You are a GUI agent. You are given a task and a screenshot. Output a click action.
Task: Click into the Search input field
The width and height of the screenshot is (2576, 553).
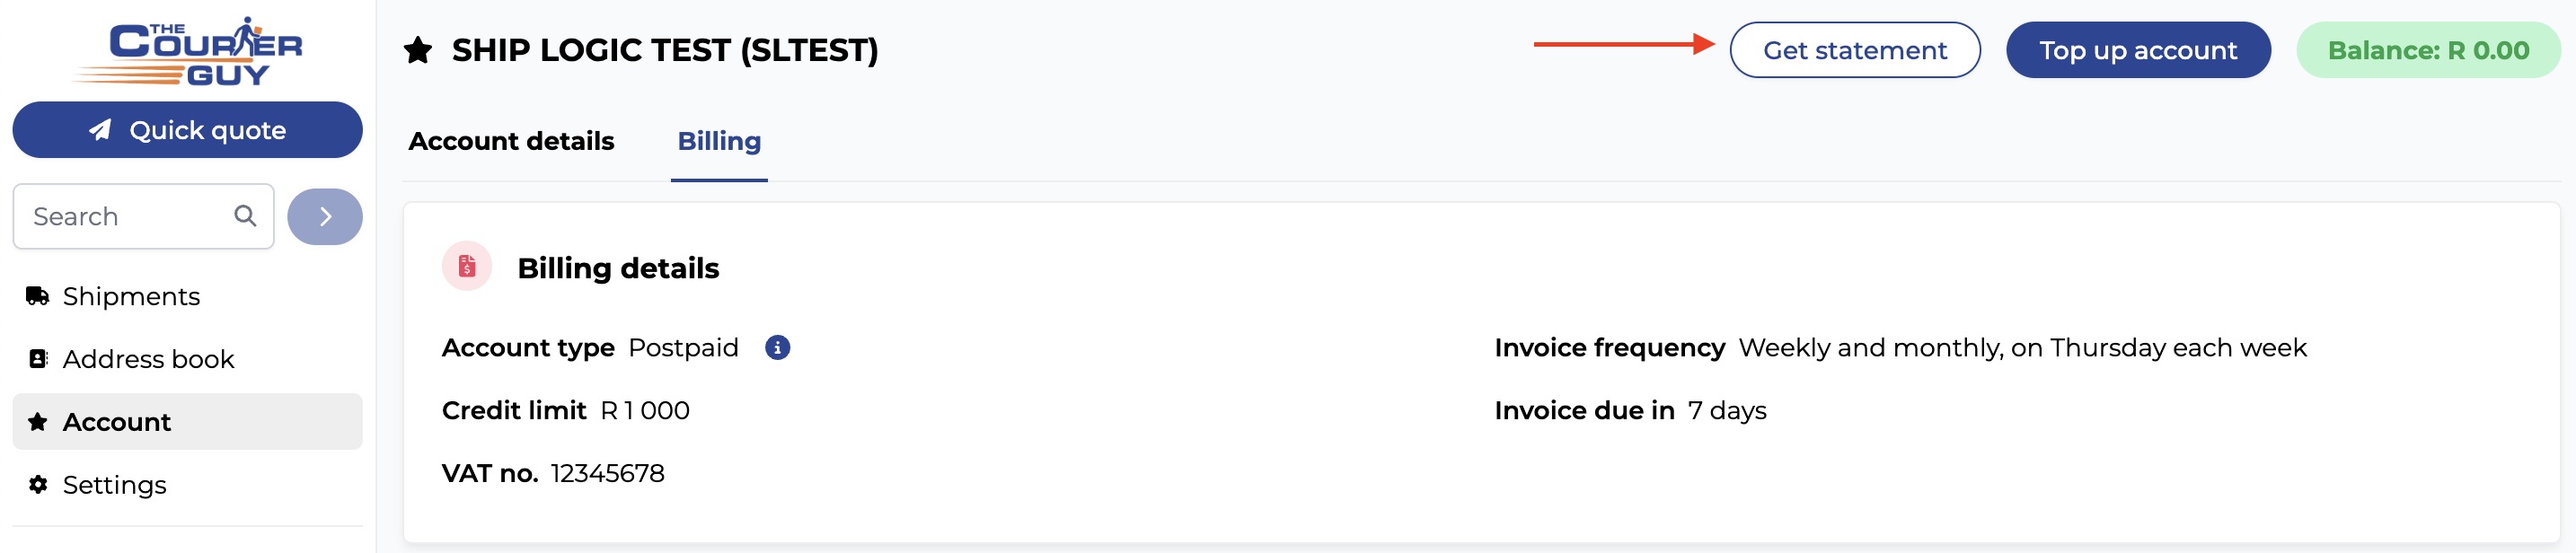143,216
